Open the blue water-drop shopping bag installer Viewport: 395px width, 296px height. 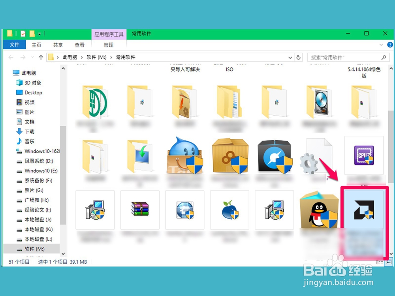[x=185, y=155]
